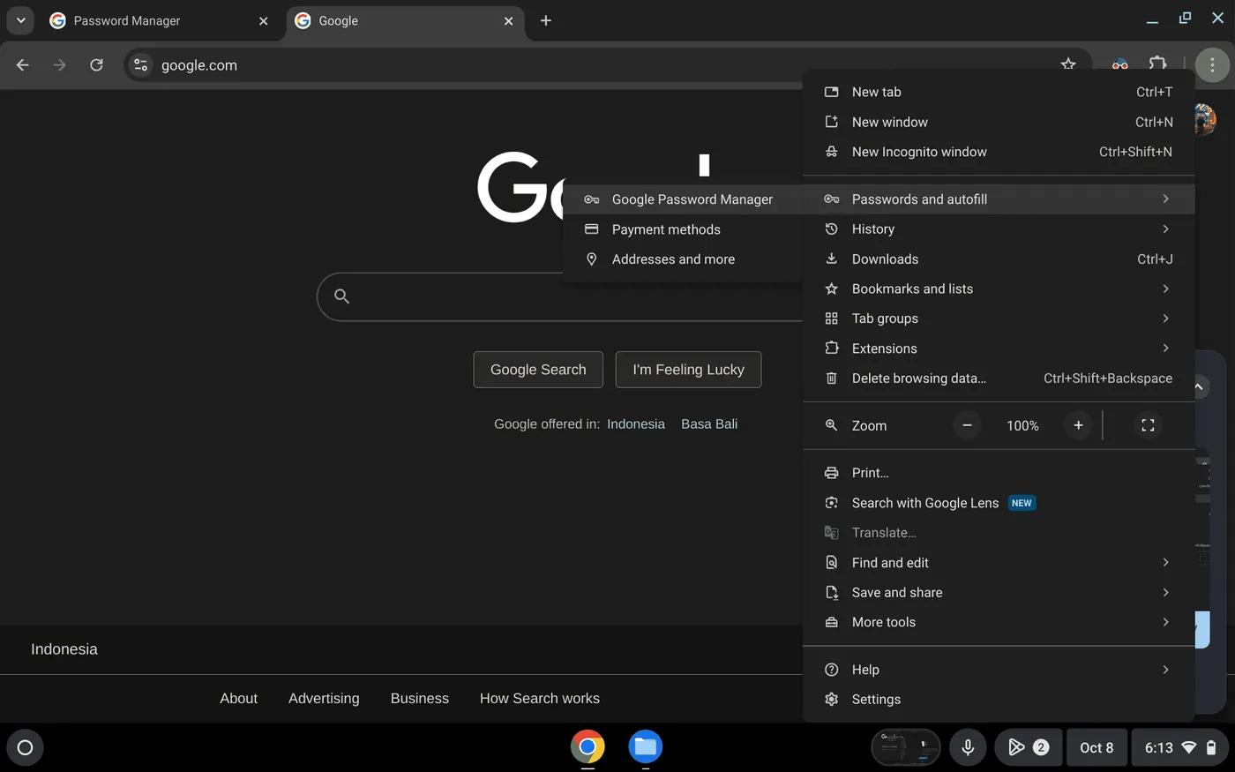Bookmark this page with the star icon
The height and width of the screenshot is (772, 1235).
pyautogui.click(x=1068, y=64)
